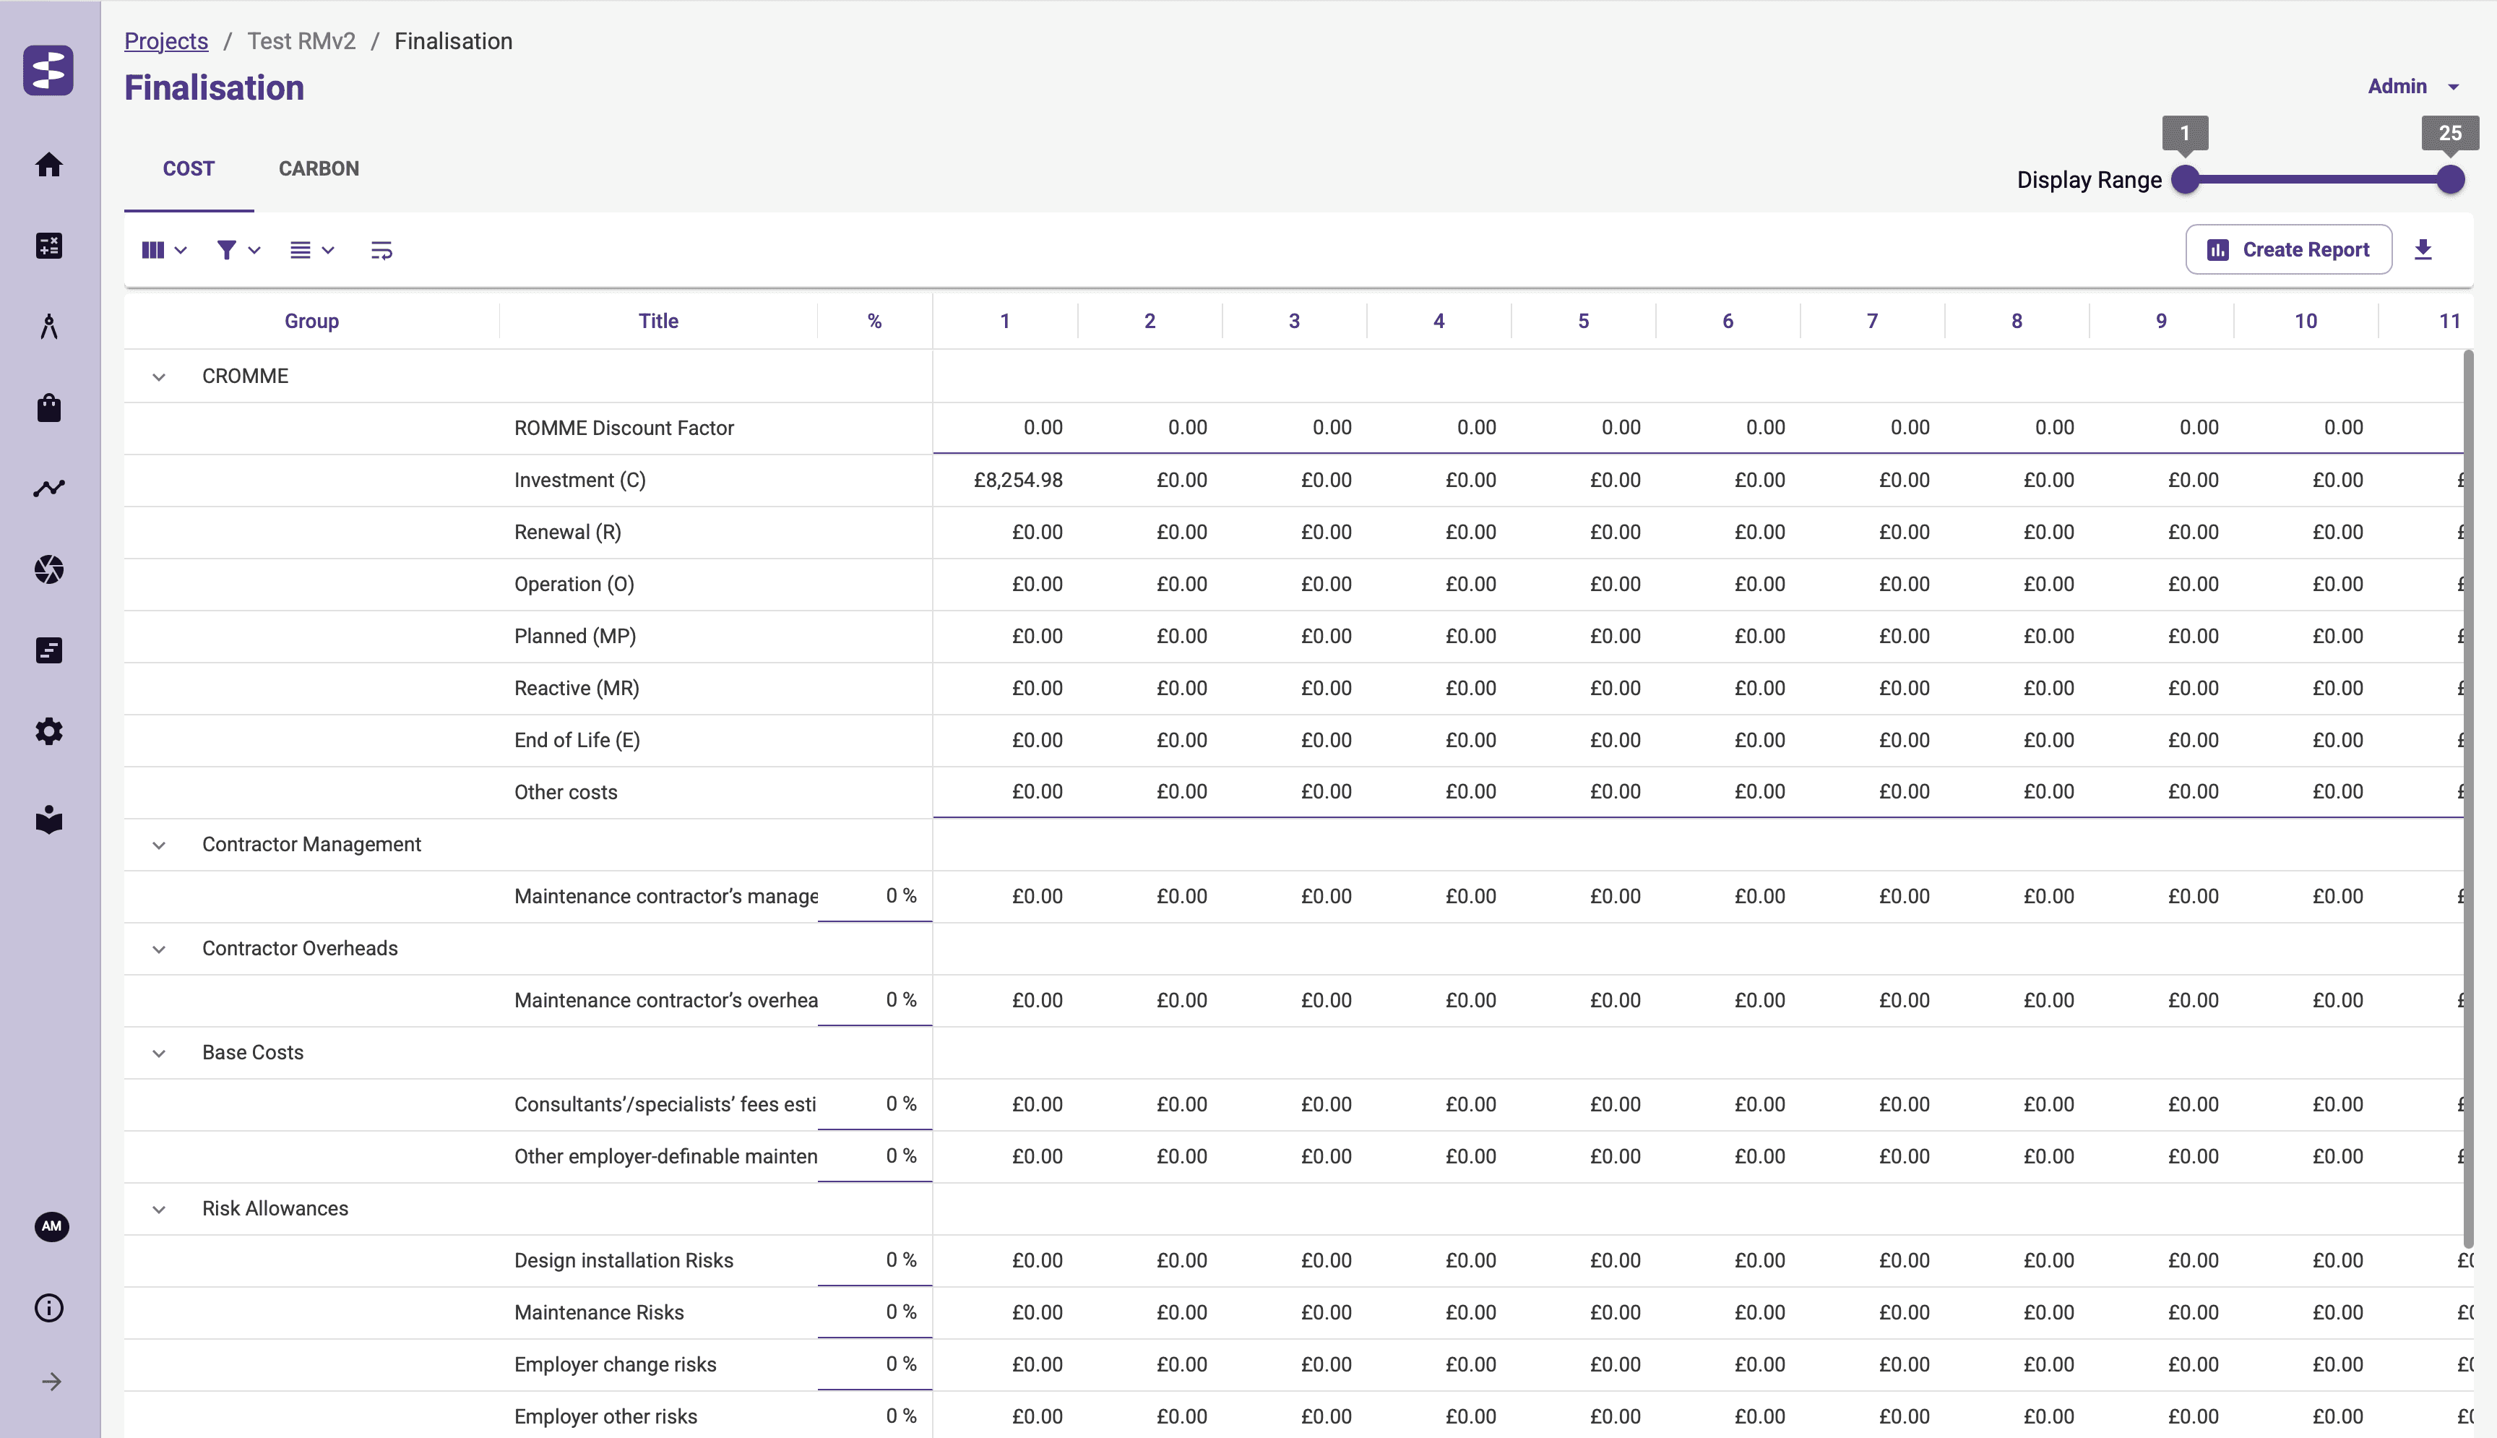Collapse the Risk Allowances group
2497x1438 pixels.
click(x=159, y=1209)
